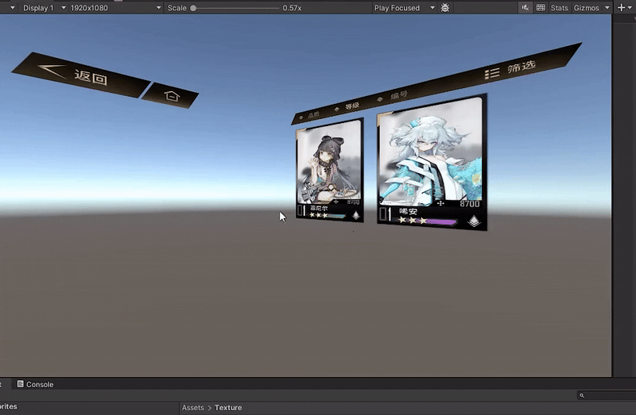The height and width of the screenshot is (415, 636).
Task: Click the diamond icon on 菲尼尔 card
Action: click(355, 215)
